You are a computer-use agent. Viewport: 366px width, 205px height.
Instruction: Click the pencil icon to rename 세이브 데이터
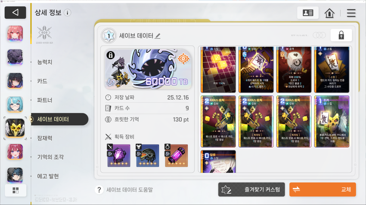tap(158, 36)
